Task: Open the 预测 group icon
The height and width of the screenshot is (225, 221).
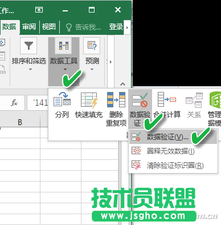Action: 92,46
